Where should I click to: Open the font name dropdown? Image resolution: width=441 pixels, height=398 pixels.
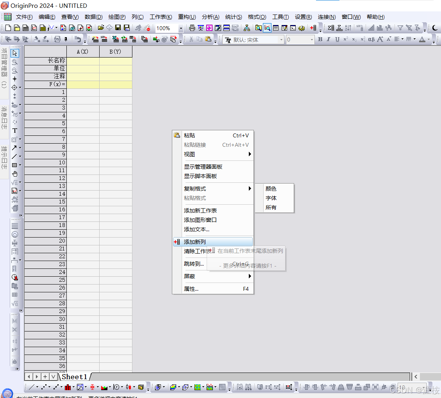pyautogui.click(x=281, y=40)
